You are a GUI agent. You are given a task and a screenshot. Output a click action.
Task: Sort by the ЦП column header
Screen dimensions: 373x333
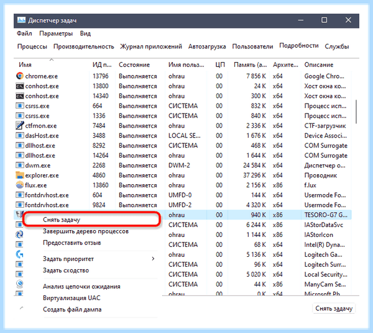[220, 64]
